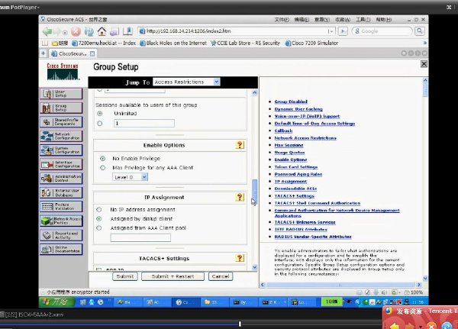This screenshot has height=329, width=458.
Task: Open the Network Access Restrictions help link
Action: [x=305, y=138]
